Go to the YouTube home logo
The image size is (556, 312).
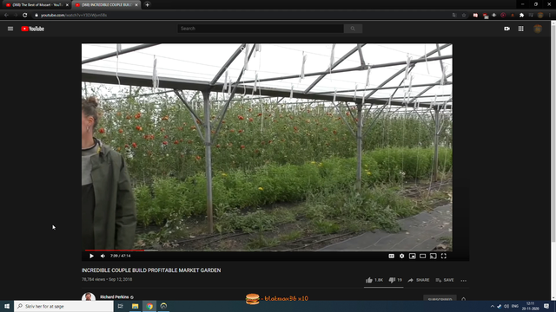[x=33, y=29]
